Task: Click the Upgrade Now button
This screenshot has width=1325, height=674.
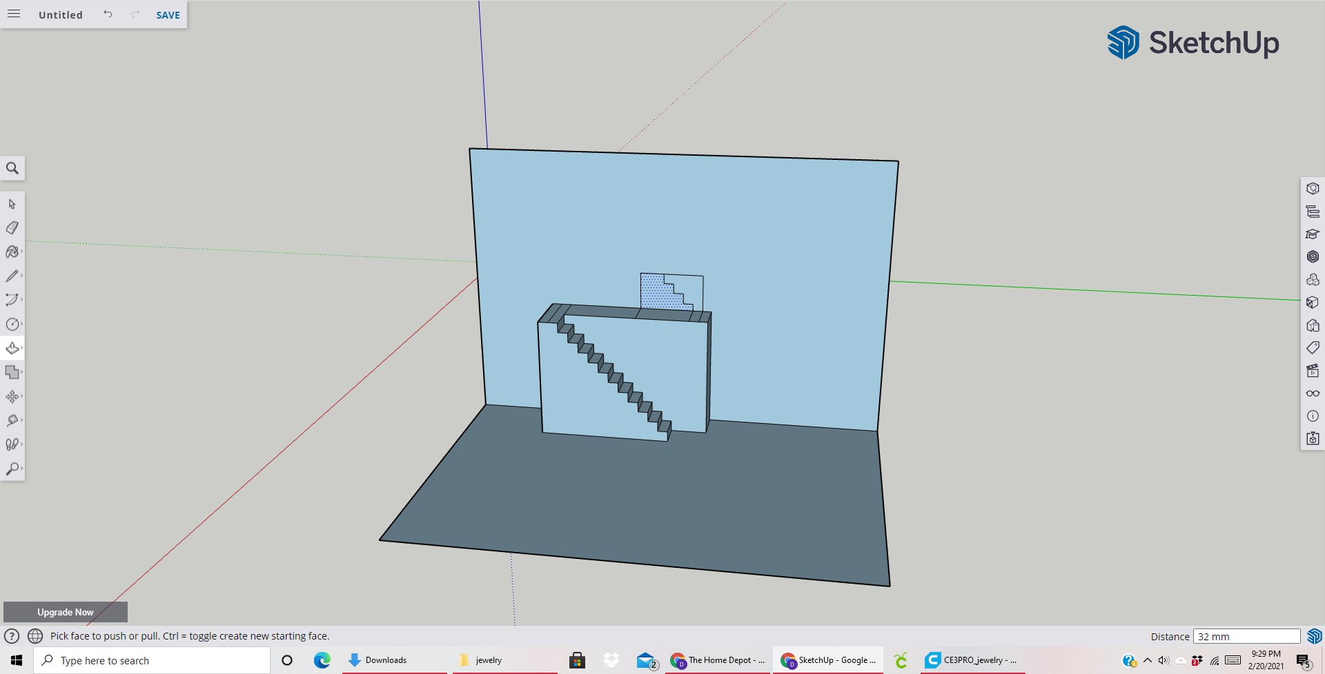Action: [66, 612]
